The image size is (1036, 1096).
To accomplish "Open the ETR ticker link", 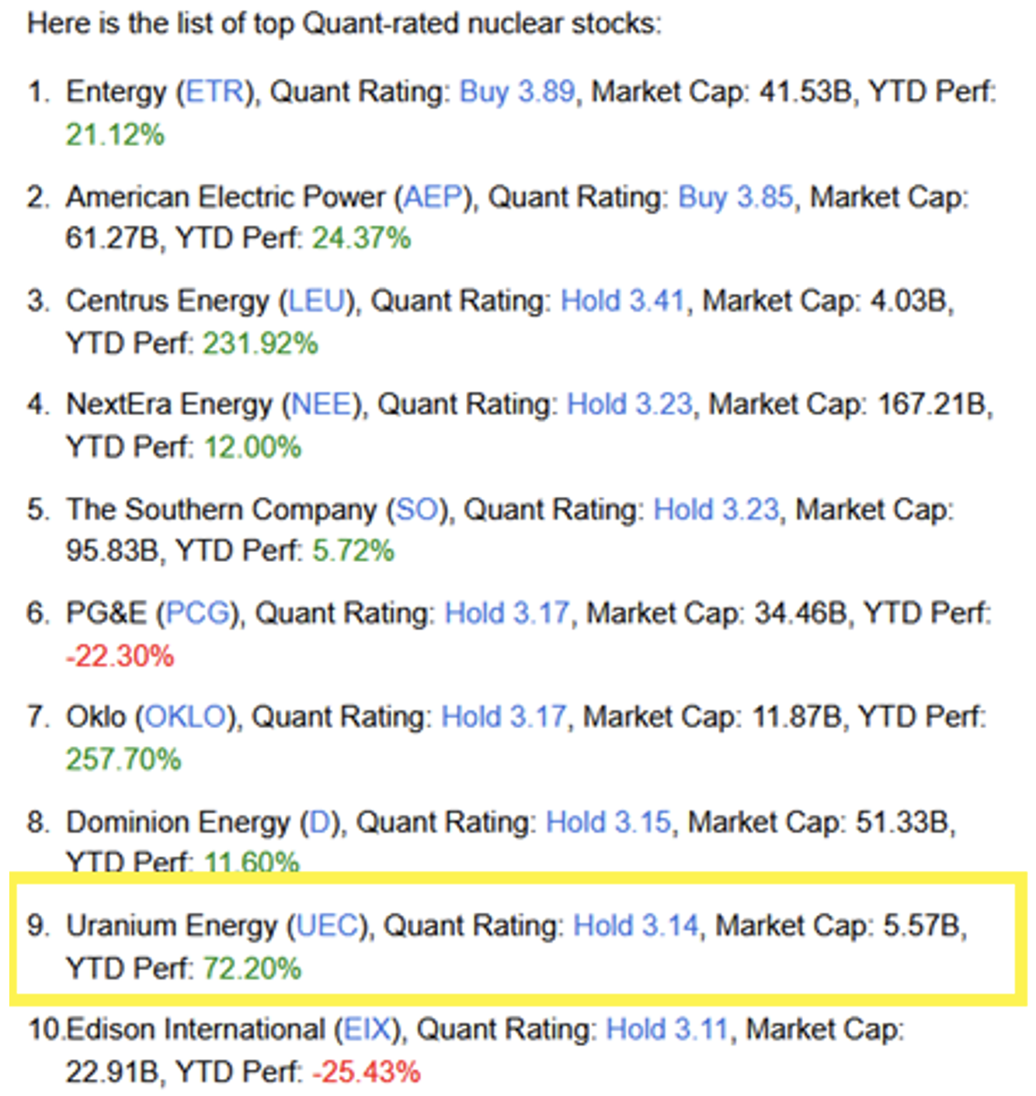I will (214, 92).
